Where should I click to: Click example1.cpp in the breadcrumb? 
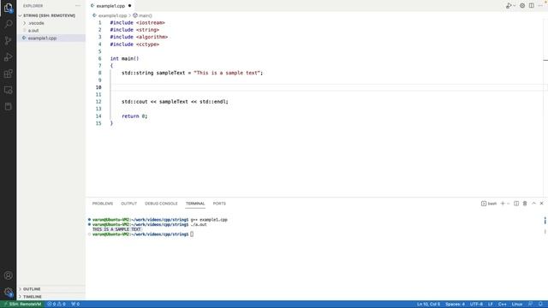[112, 15]
